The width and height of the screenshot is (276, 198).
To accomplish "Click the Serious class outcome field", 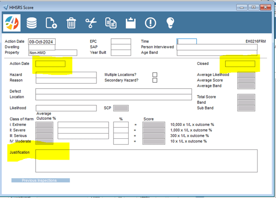I will click(x=83, y=136).
